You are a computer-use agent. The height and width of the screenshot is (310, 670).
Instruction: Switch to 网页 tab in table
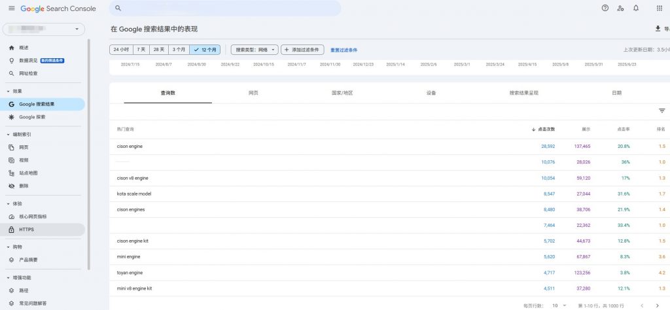click(253, 93)
